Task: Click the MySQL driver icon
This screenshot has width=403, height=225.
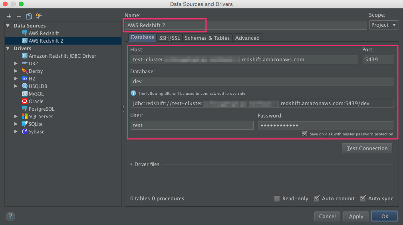Action: pos(25,94)
